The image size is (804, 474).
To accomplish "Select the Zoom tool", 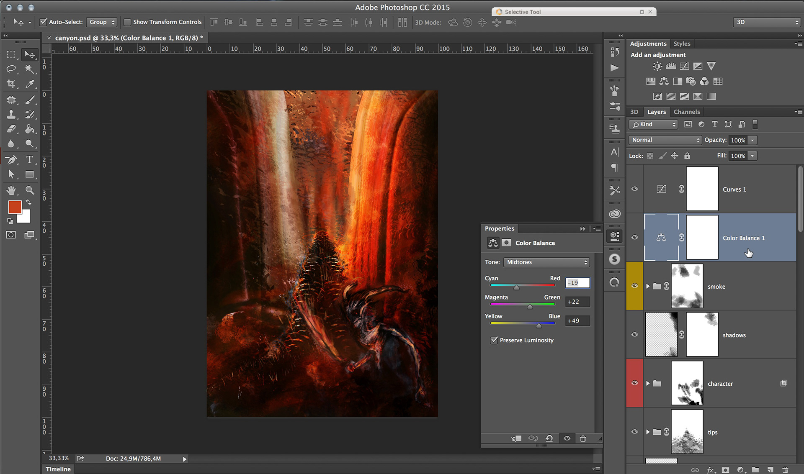I will pyautogui.click(x=29, y=190).
